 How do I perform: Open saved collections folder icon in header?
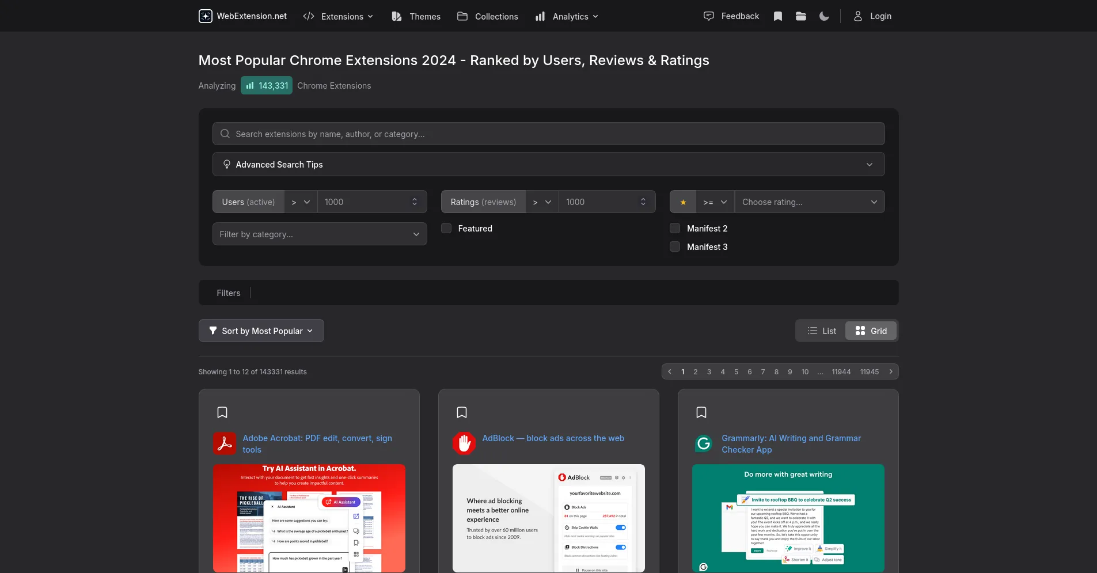(x=801, y=16)
